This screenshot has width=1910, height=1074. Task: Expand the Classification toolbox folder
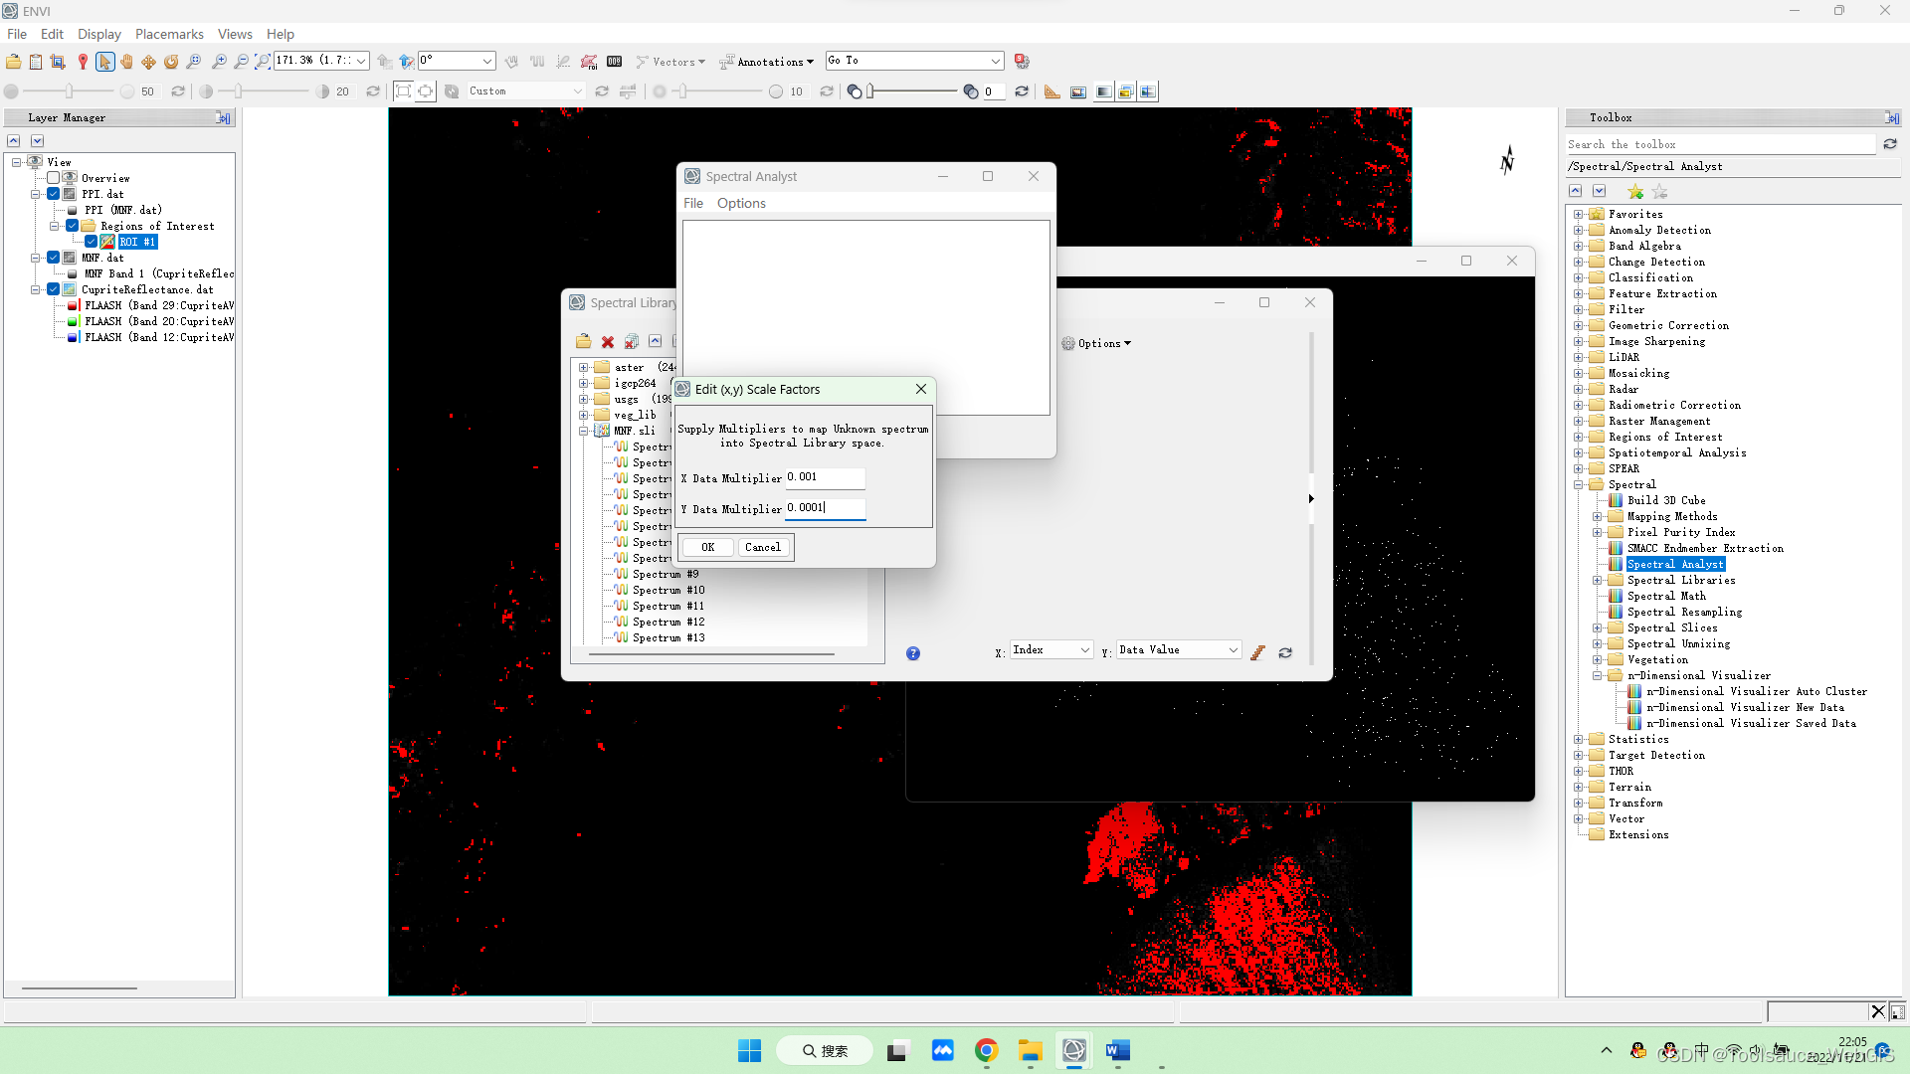(x=1578, y=277)
